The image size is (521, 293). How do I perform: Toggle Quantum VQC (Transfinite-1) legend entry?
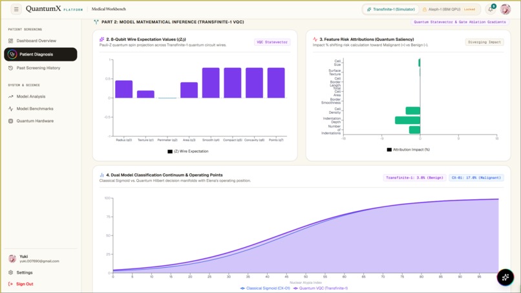pos(321,288)
